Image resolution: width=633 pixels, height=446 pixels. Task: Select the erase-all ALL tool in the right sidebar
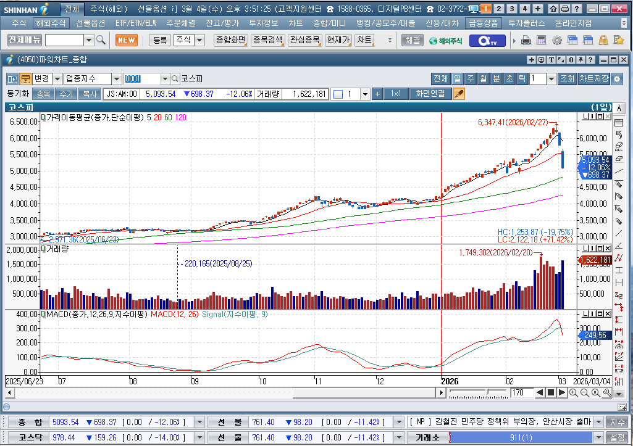[x=618, y=147]
